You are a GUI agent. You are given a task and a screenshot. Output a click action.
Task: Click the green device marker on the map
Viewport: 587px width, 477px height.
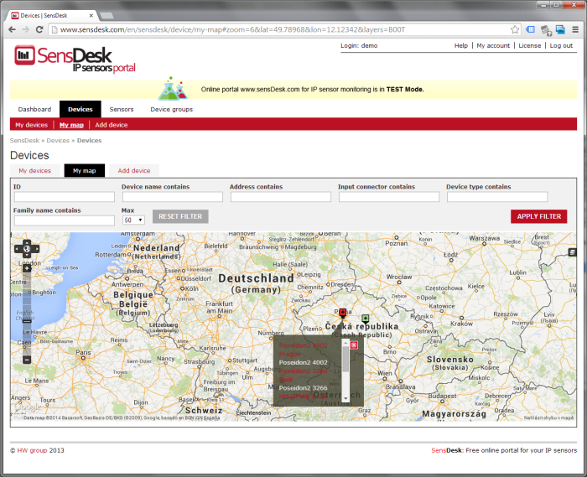(x=366, y=319)
